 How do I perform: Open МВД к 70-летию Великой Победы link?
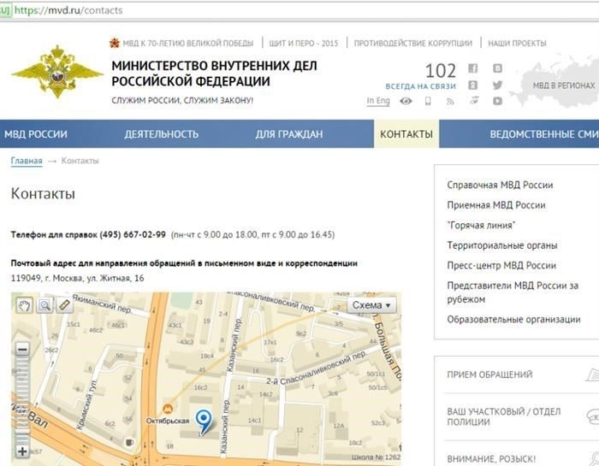pos(188,43)
